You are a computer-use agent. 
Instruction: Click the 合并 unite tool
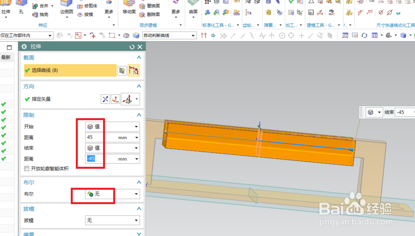coord(40,6)
